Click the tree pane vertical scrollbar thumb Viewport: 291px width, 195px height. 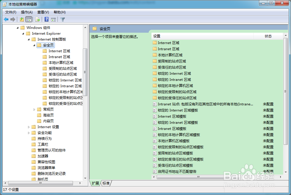(85, 72)
